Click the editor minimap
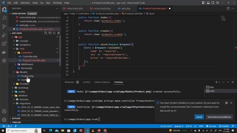The height and width of the screenshot is (133, 237). pyautogui.click(x=223, y=18)
